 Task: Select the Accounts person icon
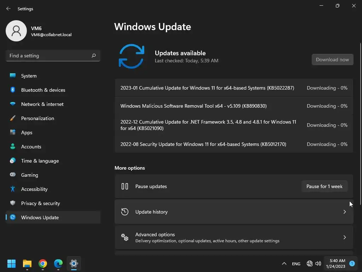(x=13, y=146)
